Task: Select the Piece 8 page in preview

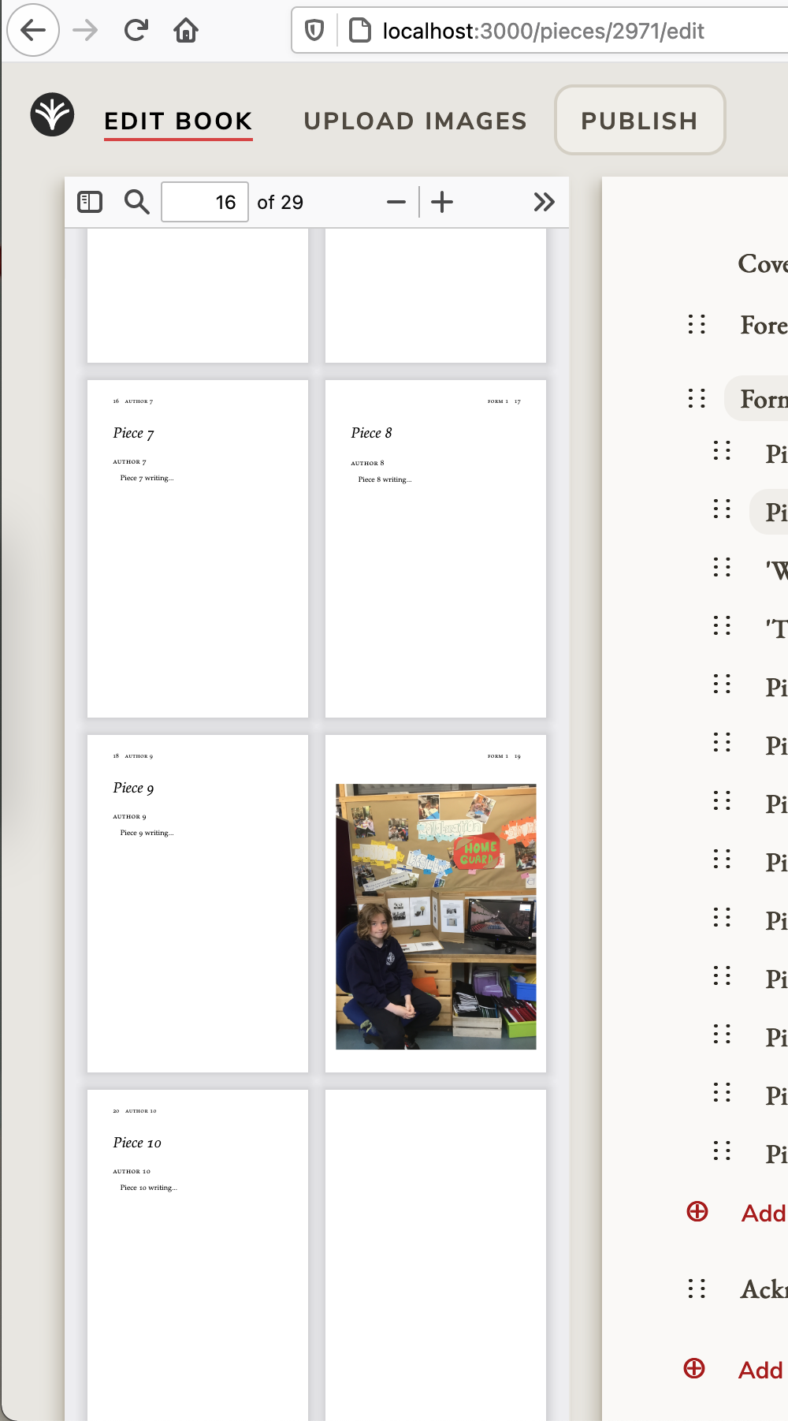Action: [436, 549]
